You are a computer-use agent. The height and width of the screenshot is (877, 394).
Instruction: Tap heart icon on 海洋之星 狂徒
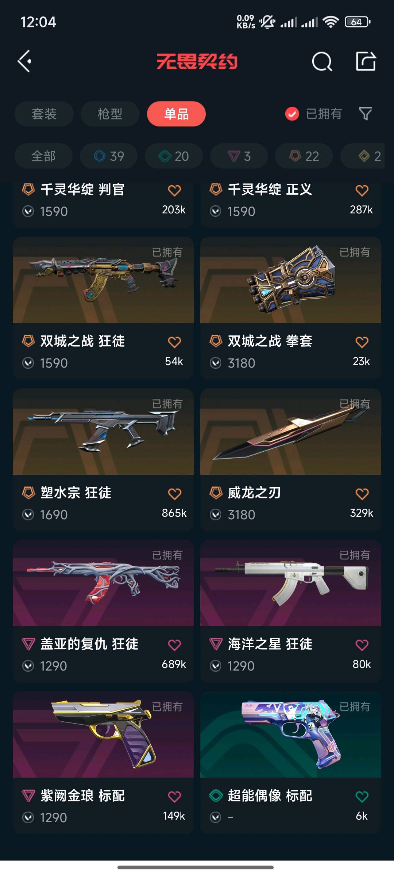tap(362, 645)
